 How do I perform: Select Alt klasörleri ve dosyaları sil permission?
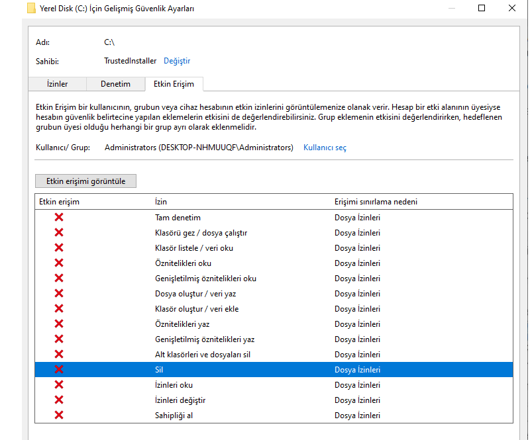click(203, 354)
